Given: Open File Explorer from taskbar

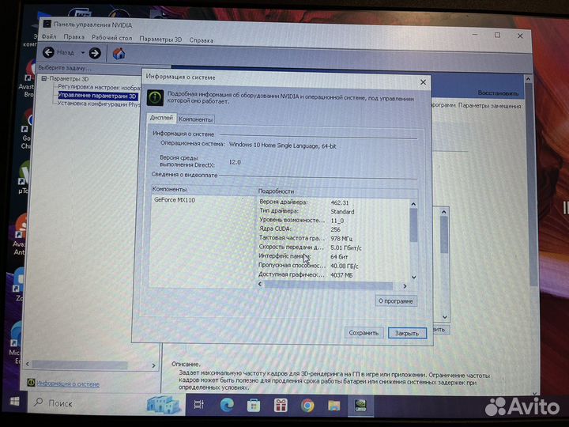Looking at the screenshot, I should (x=333, y=406).
